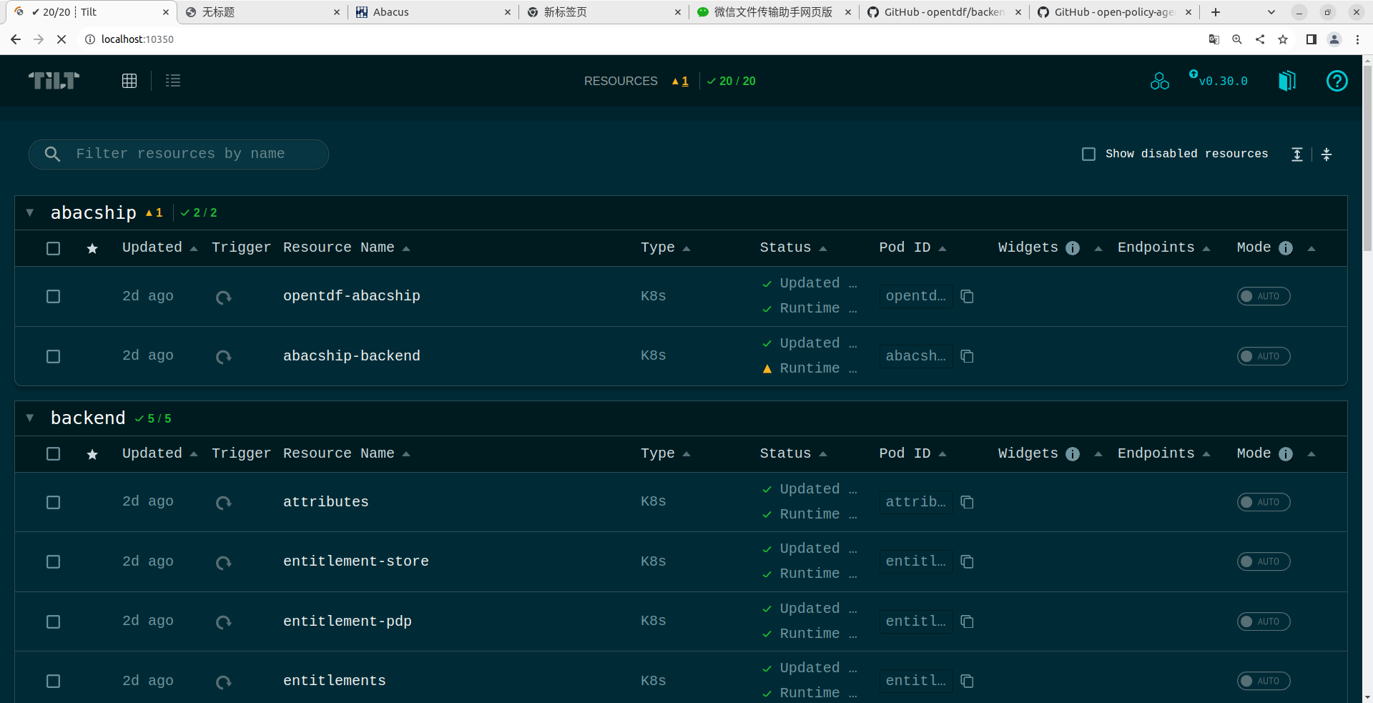This screenshot has height=703, width=1373.
Task: Select all resources in backend group
Action: point(53,453)
